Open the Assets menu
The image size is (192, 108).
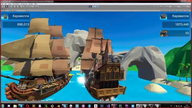click(10, 4)
